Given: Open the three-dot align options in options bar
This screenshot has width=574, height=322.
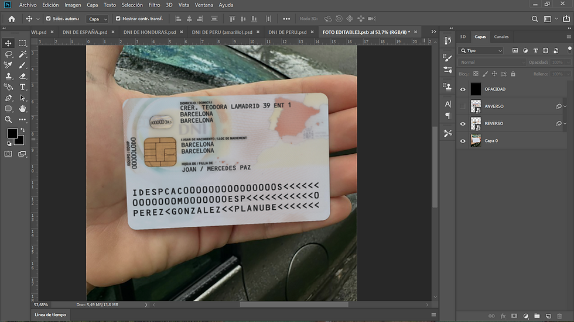Looking at the screenshot, I should tap(286, 19).
